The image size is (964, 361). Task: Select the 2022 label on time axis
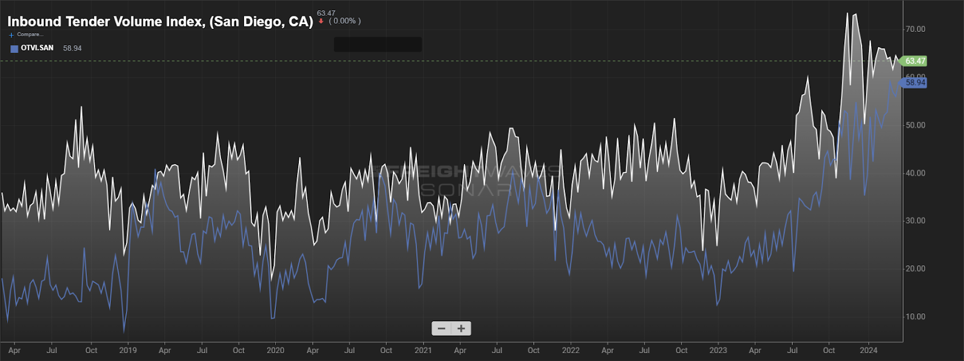(571, 350)
